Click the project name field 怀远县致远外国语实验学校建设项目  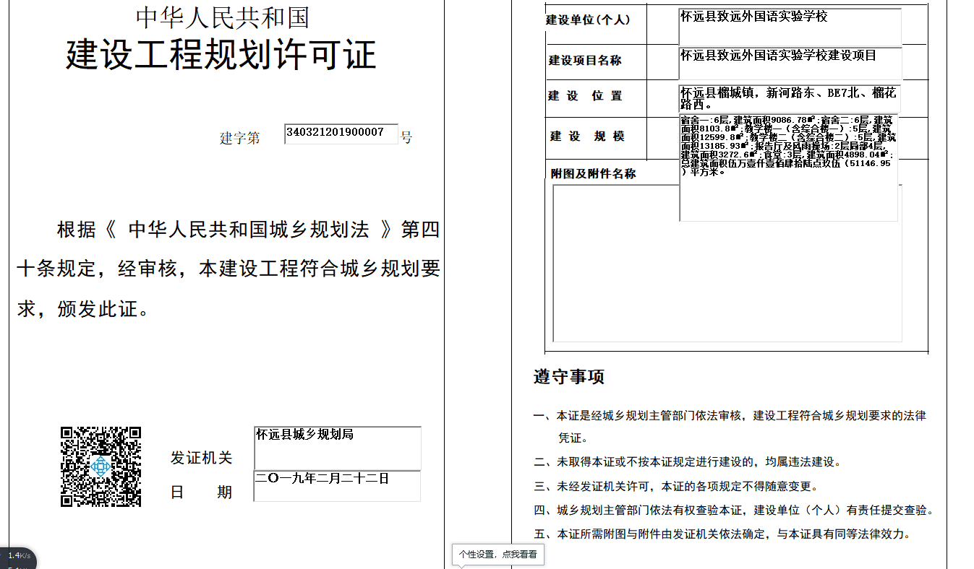(790, 63)
